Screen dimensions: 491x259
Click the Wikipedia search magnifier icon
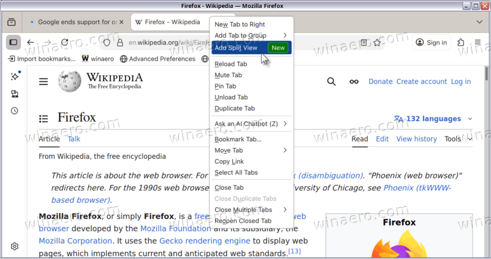tap(332, 82)
